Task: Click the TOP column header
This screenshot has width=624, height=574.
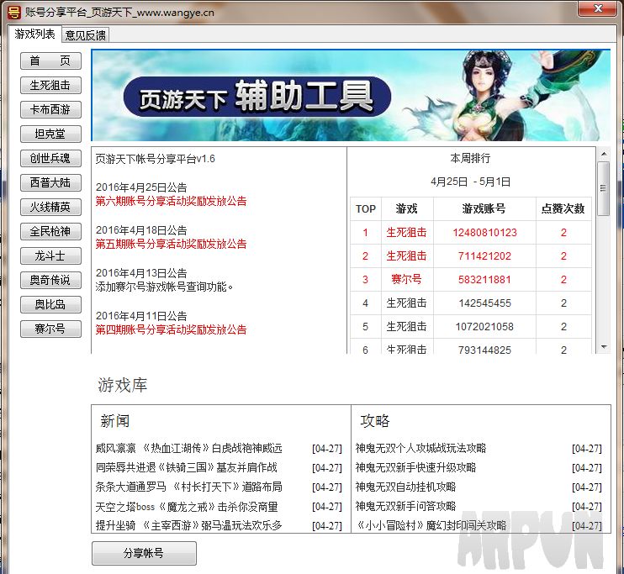Action: pyautogui.click(x=366, y=208)
